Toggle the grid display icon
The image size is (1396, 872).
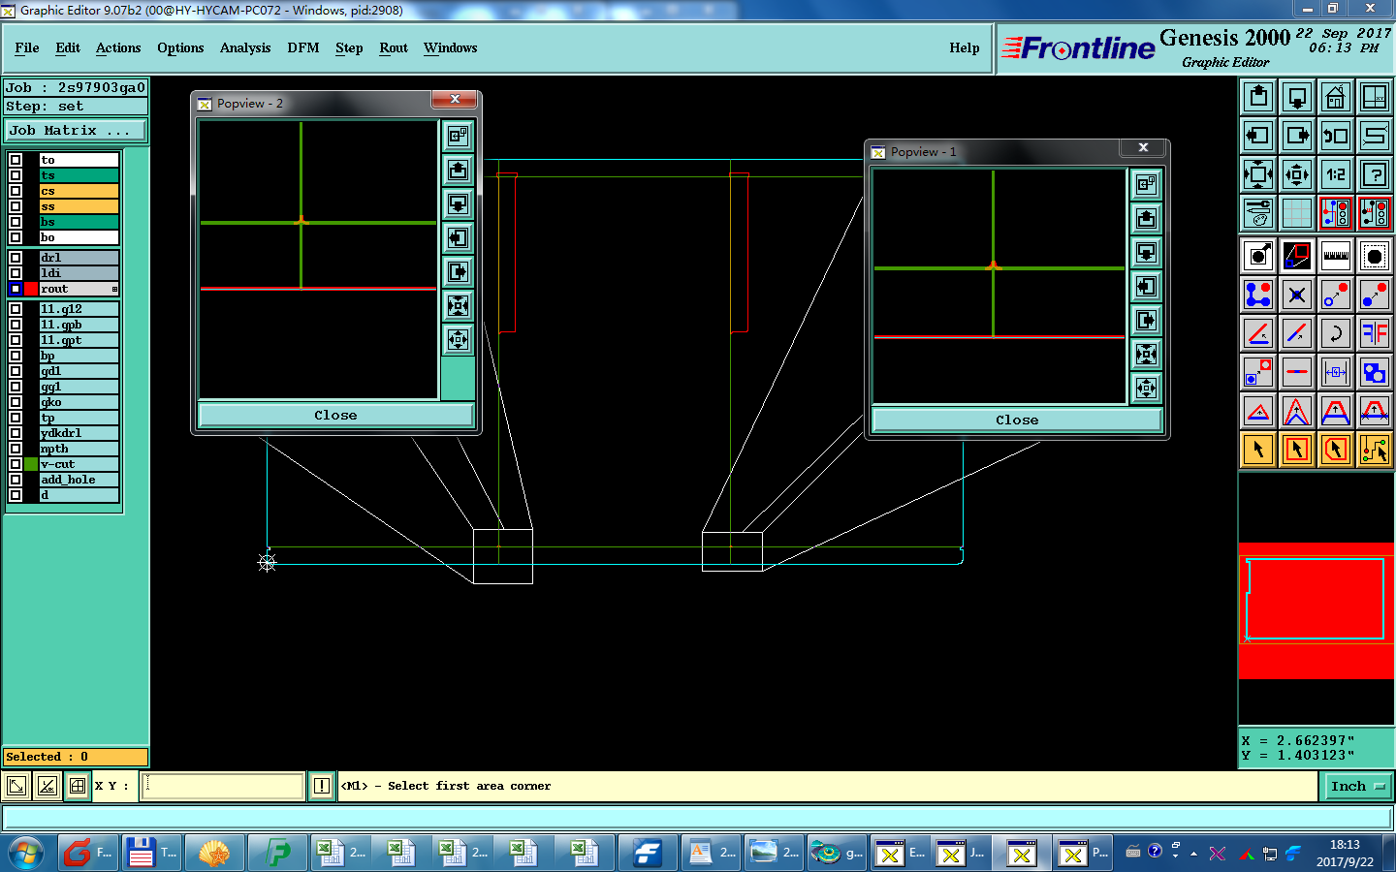pos(1297,213)
